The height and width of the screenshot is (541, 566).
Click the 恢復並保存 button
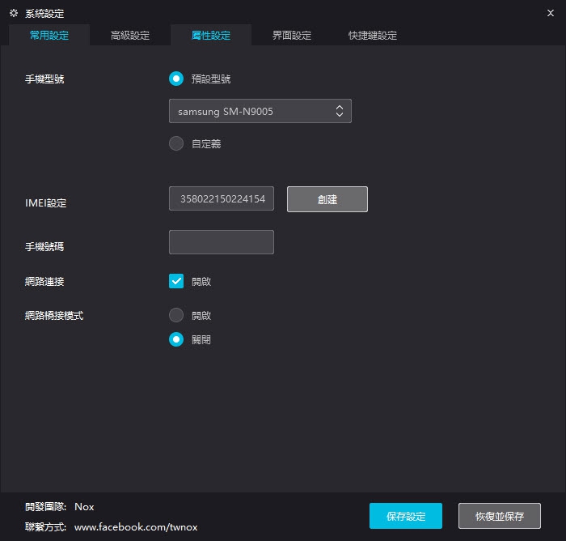coord(500,516)
